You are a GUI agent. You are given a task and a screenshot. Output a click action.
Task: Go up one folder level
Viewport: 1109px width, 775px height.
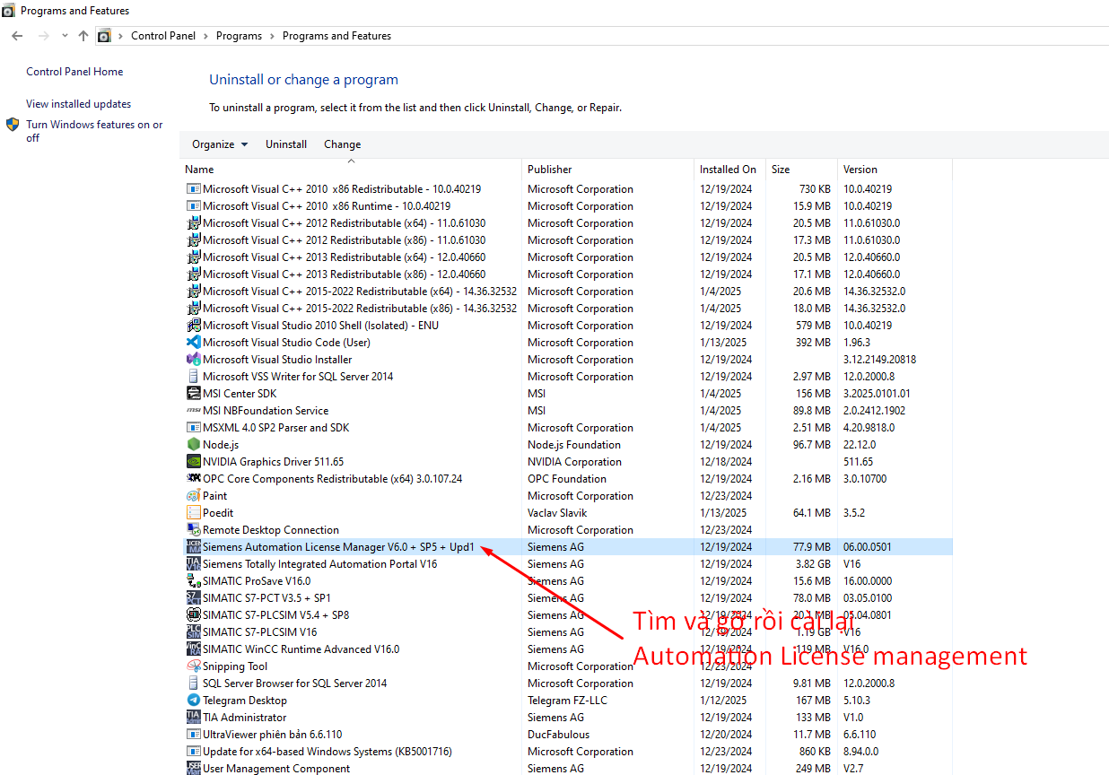83,36
